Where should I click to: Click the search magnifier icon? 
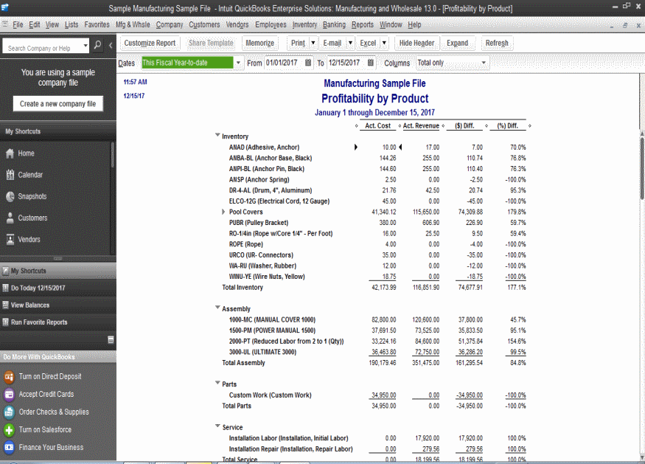tap(97, 44)
